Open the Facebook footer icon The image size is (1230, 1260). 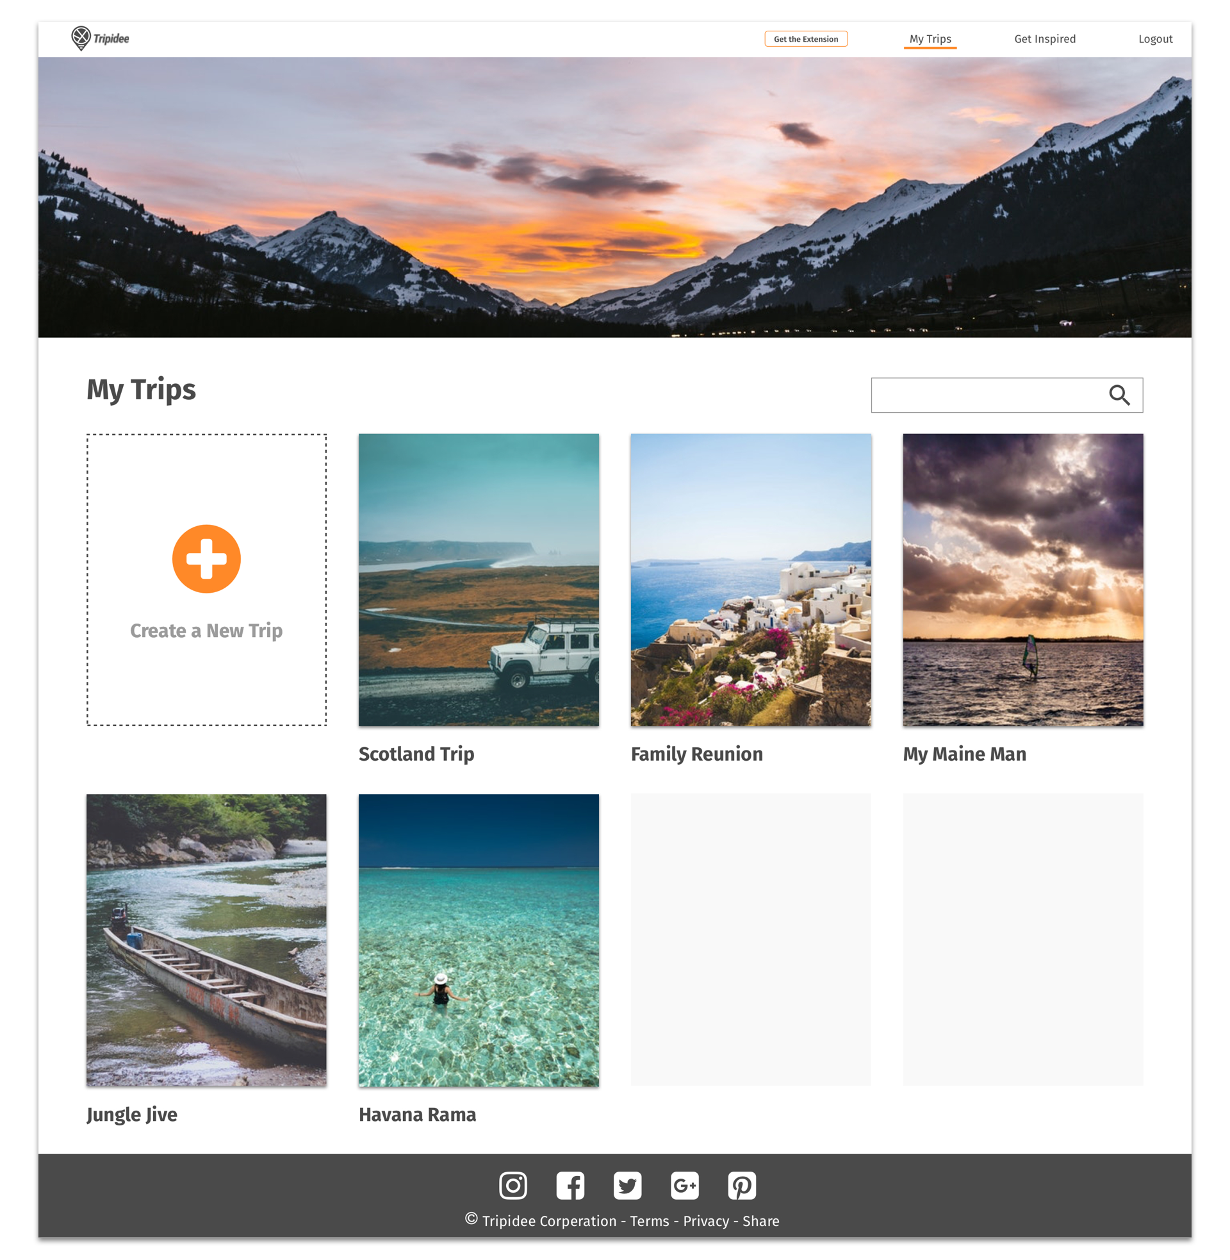(570, 1185)
